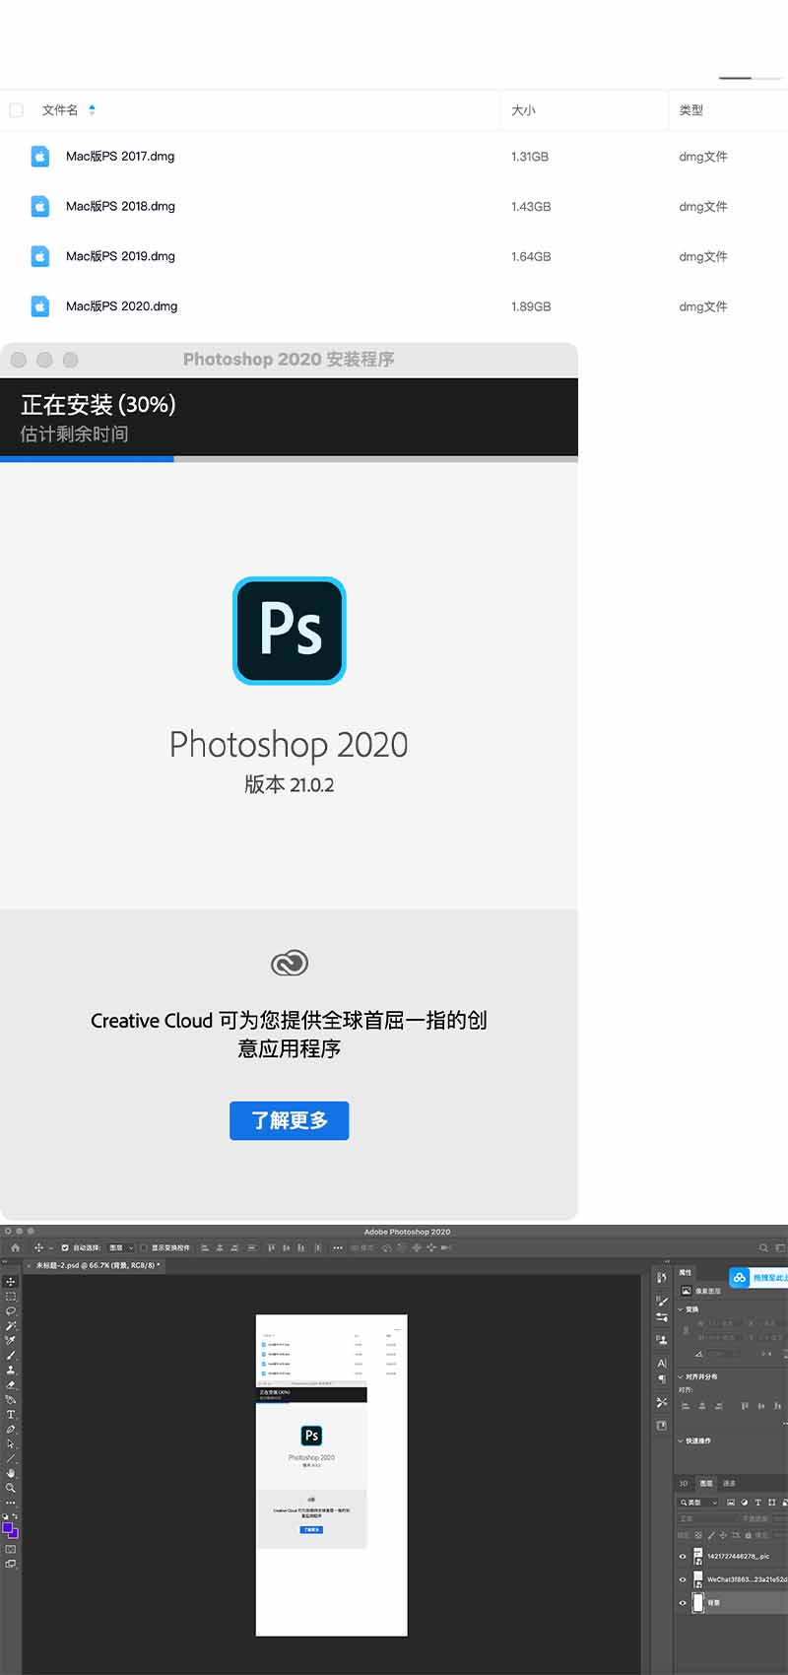
Task: Hide the 1421727446278_.pic layer
Action: pos(683,1557)
